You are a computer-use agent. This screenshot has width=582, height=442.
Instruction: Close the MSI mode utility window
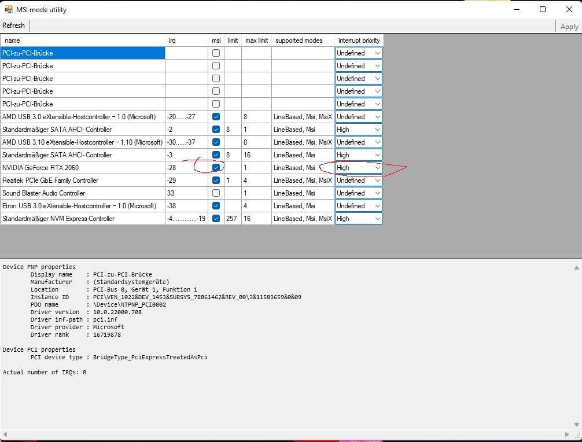point(569,9)
